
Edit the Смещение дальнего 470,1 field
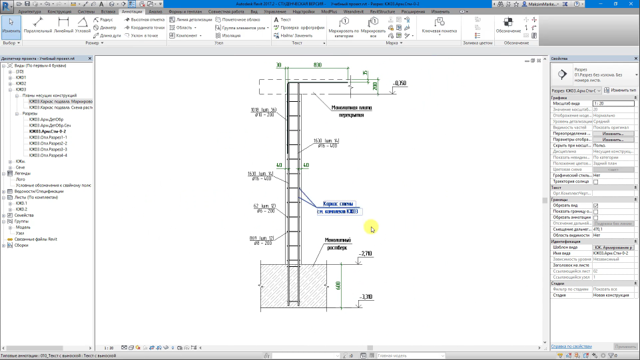click(613, 230)
